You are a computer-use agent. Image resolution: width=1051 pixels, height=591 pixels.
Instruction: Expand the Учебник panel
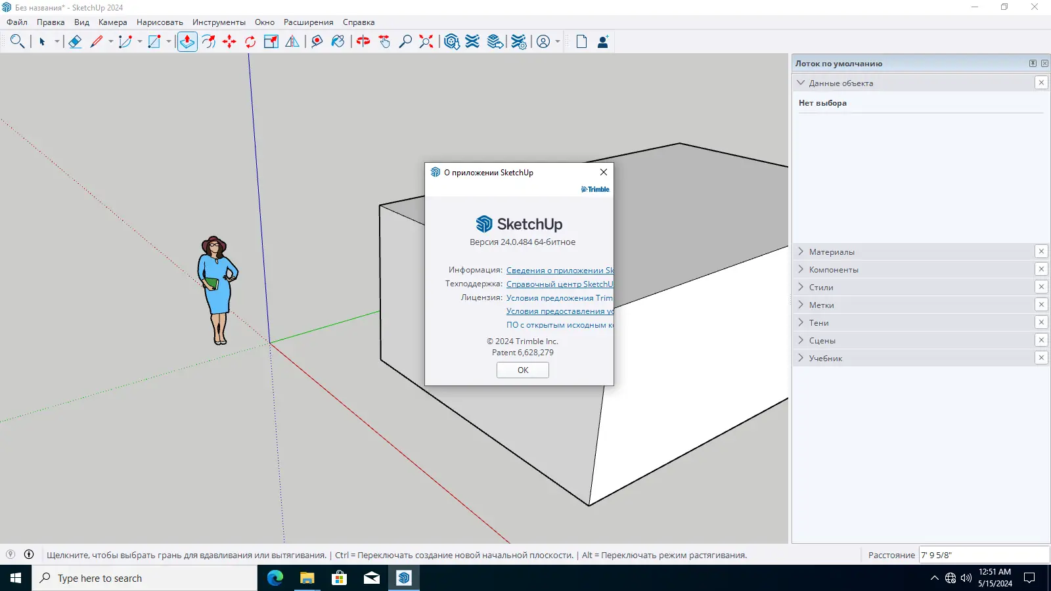coord(801,358)
